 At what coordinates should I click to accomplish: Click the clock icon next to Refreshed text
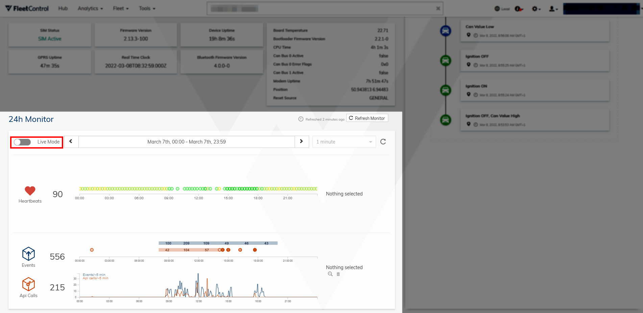click(301, 119)
